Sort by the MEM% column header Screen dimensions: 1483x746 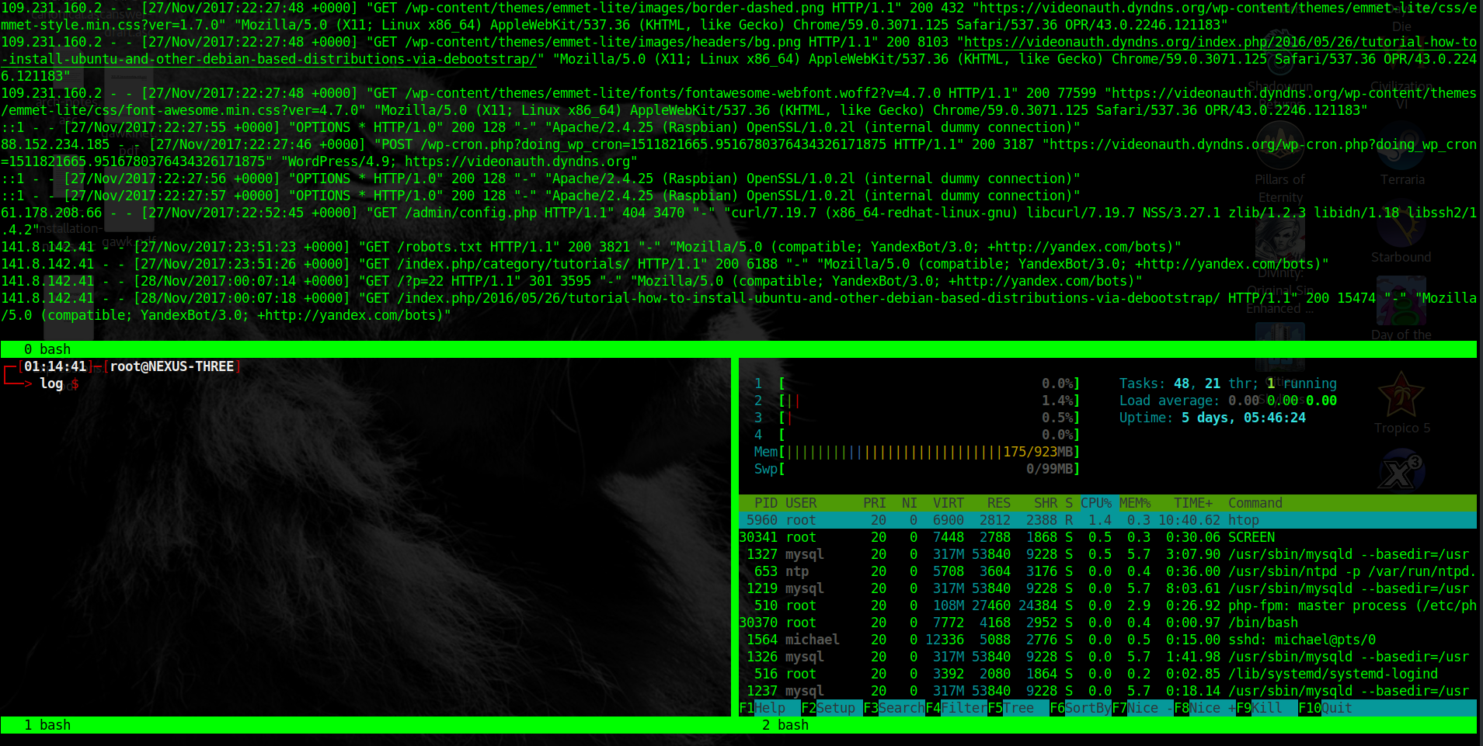coord(1134,503)
